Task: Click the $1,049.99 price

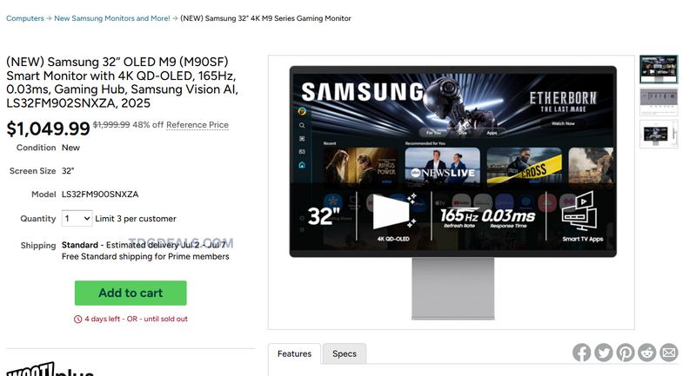Action: tap(48, 129)
